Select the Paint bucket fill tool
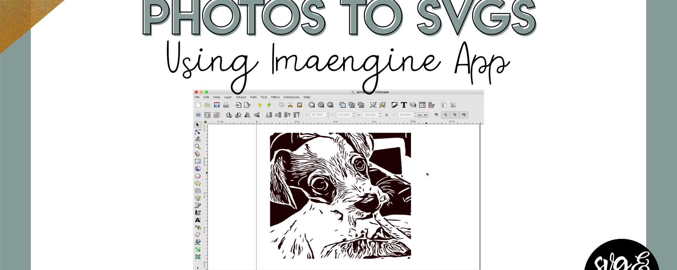 pos(198,242)
